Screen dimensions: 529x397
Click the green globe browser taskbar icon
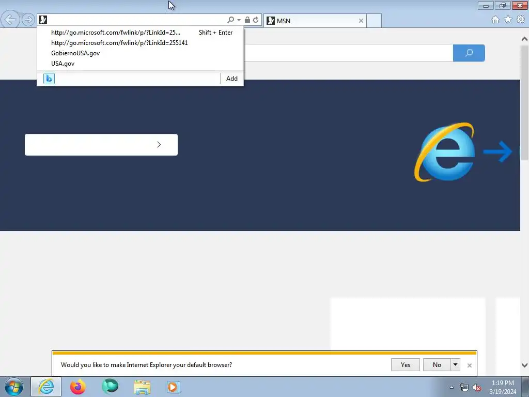pyautogui.click(x=110, y=387)
